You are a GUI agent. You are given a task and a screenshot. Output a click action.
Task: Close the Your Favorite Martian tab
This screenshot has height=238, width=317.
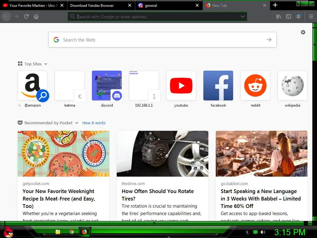click(62, 6)
